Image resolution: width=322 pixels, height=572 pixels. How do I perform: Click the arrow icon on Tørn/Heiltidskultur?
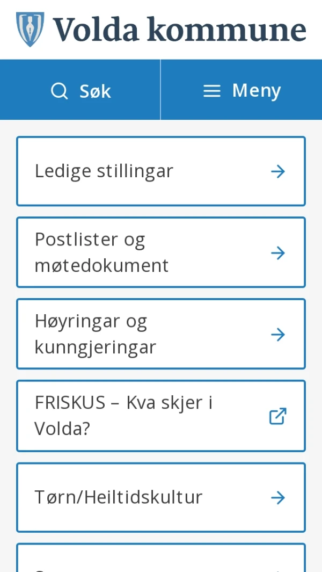(277, 497)
